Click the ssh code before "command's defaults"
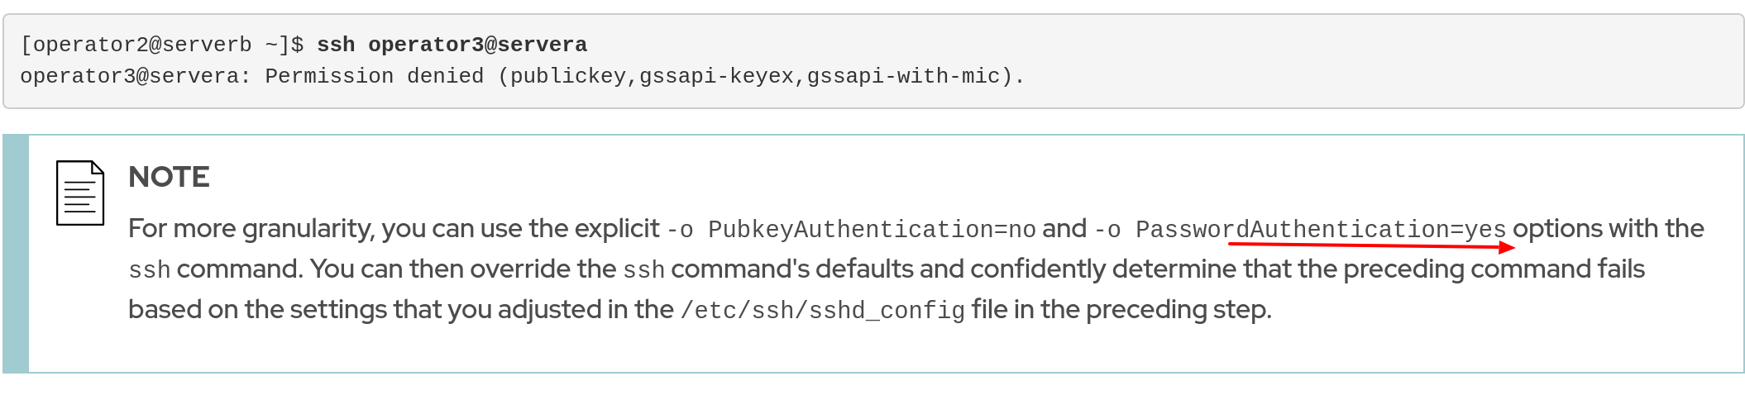Screen dimensions: 1745x400 click(x=643, y=269)
